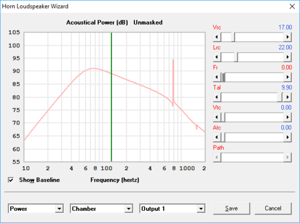
Task: Close the Horn Loudspeaker Wizard window
Action: click(x=292, y=7)
